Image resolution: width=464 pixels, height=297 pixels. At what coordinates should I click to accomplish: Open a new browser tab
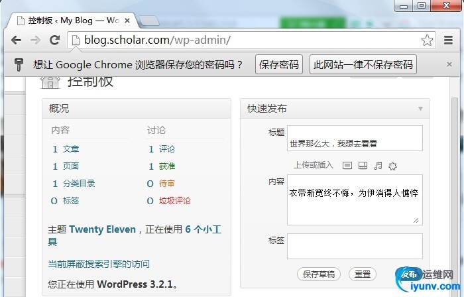click(149, 21)
